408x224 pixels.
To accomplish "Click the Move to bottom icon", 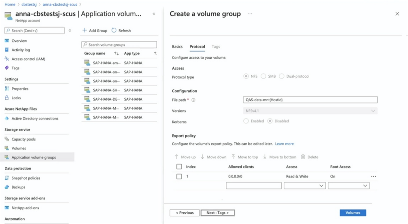I will (x=265, y=157).
